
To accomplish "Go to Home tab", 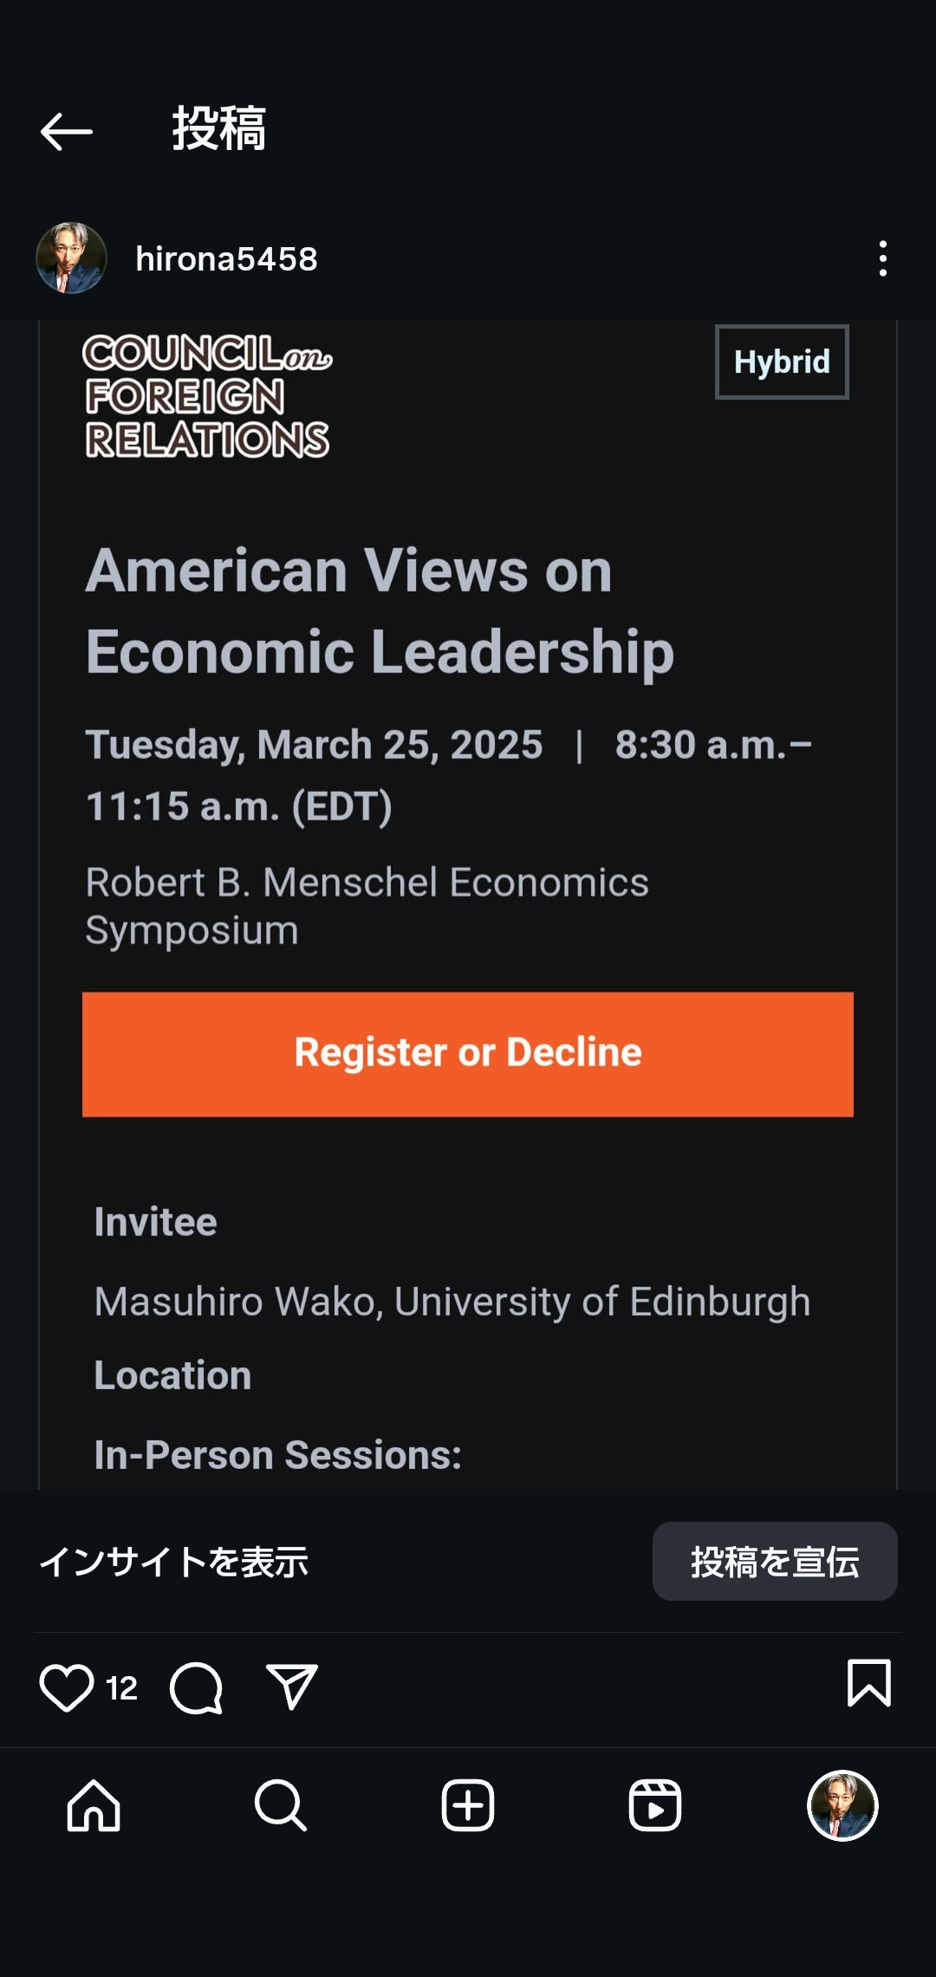I will click(x=94, y=1805).
